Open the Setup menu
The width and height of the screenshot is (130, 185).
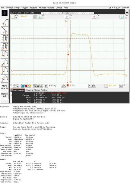coord(17,7)
